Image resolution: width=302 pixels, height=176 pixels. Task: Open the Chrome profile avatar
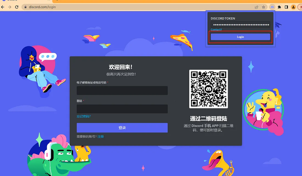pos(293,7)
